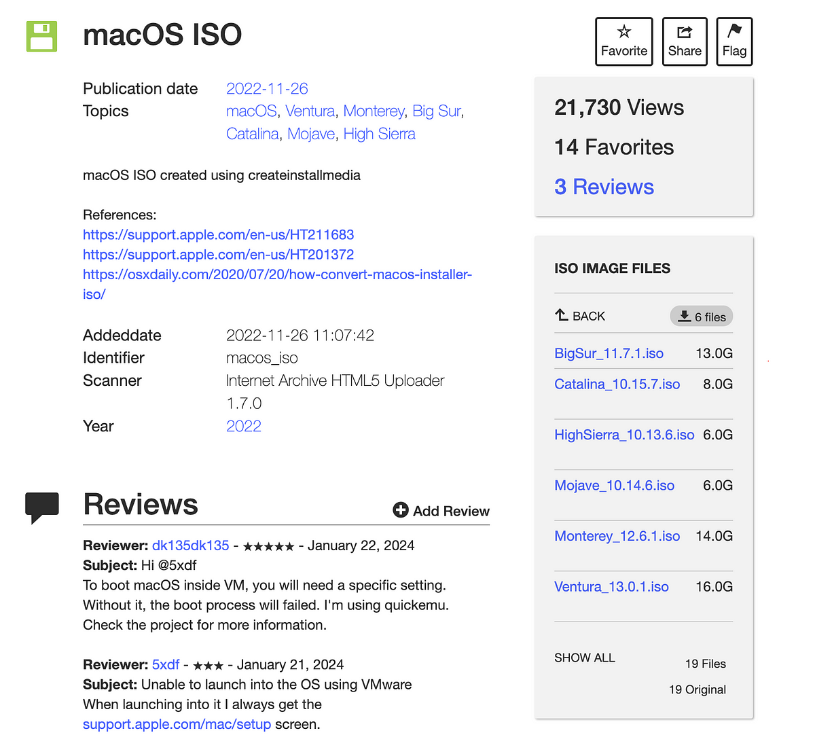Image resolution: width=815 pixels, height=737 pixels.
Task: Click the Favorite star button
Action: (624, 41)
